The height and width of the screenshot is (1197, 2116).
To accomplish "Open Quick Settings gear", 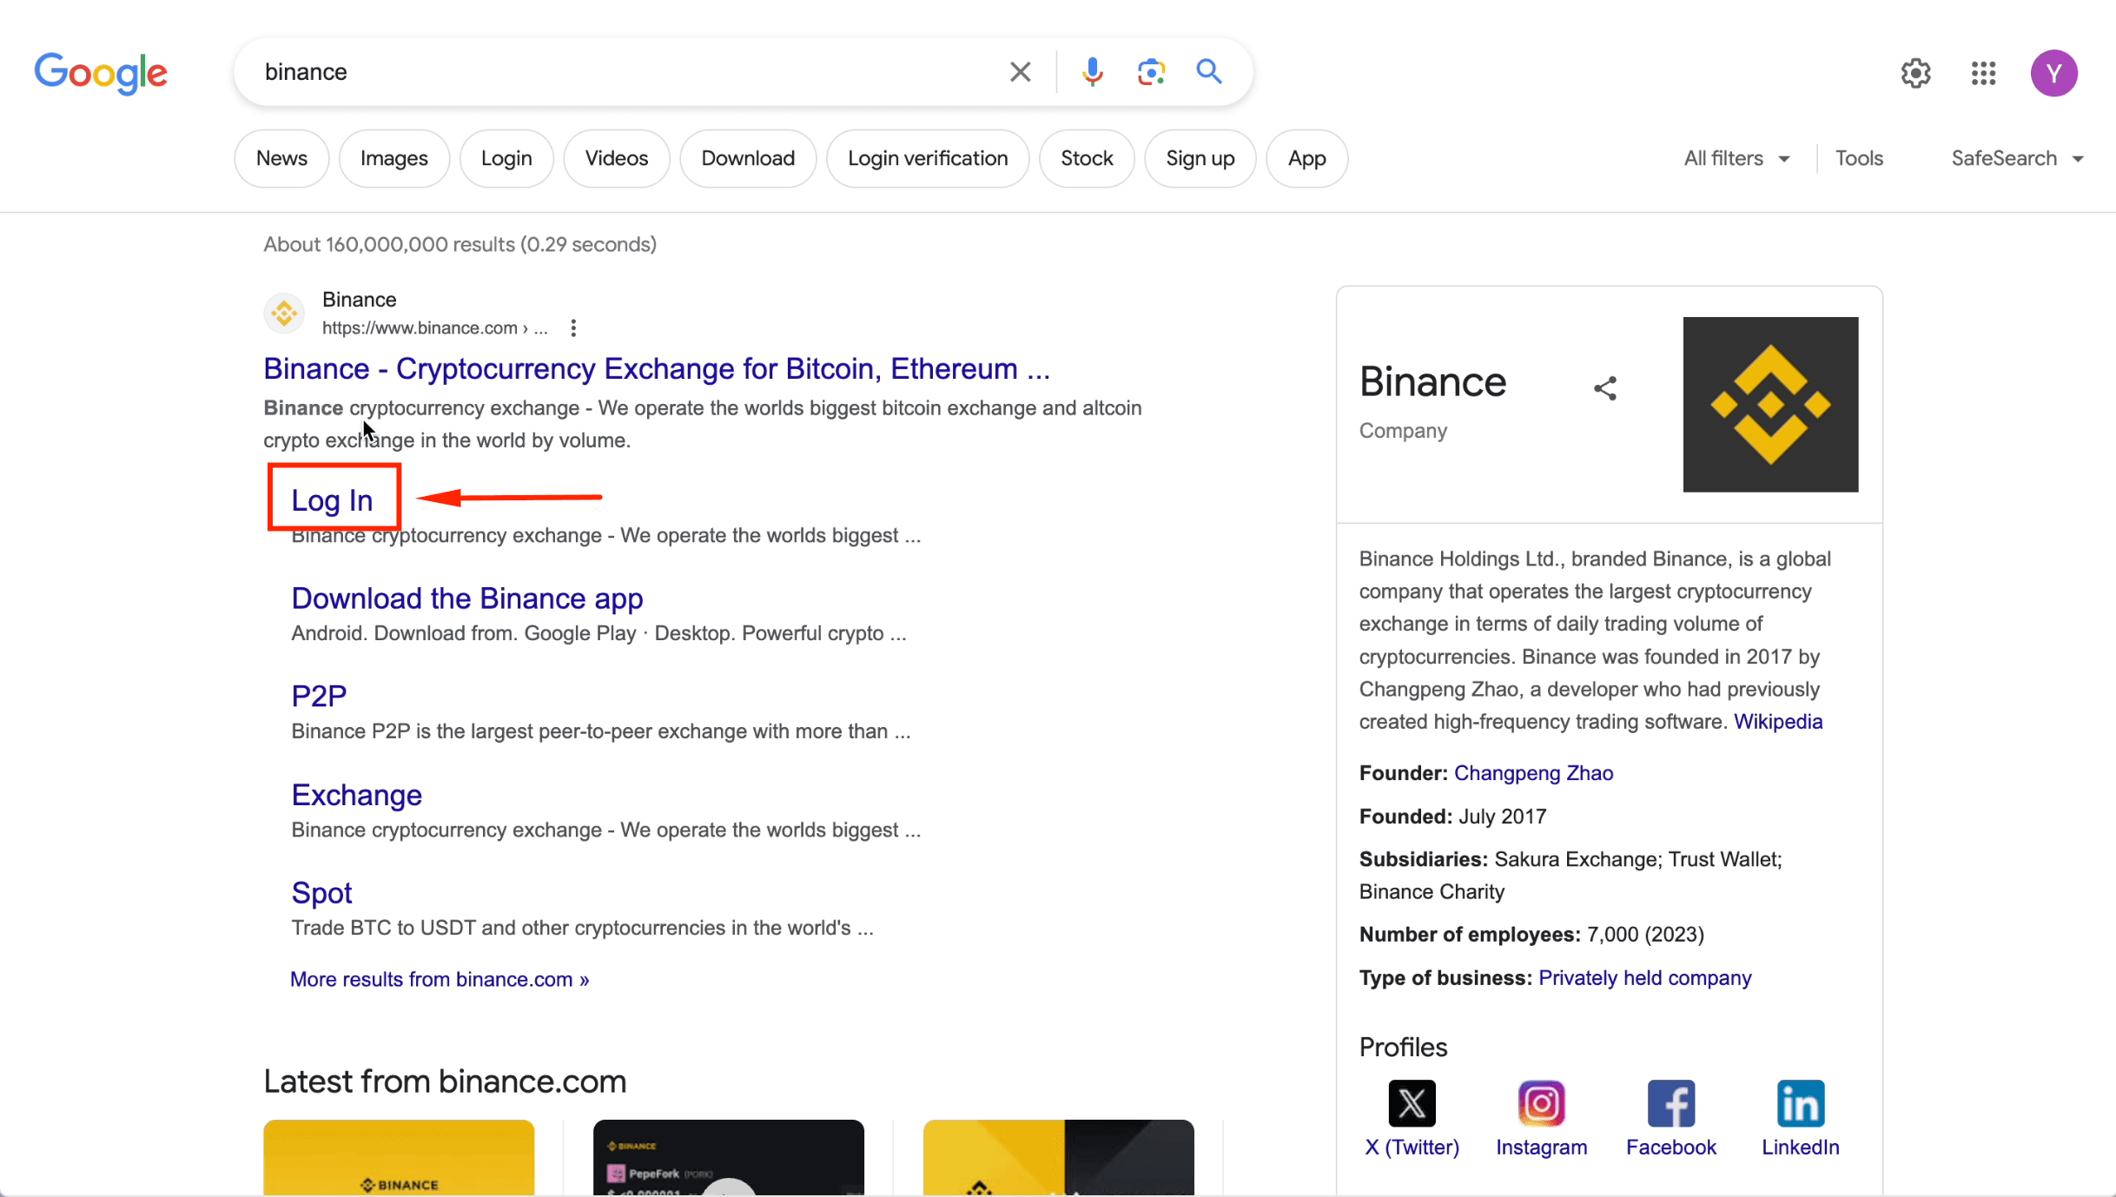I will coord(1915,73).
